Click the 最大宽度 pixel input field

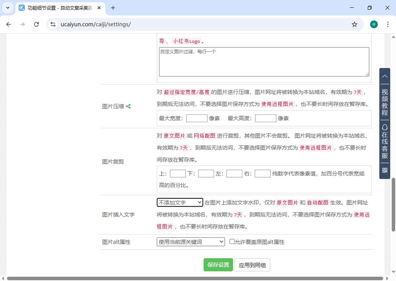pyautogui.click(x=197, y=118)
